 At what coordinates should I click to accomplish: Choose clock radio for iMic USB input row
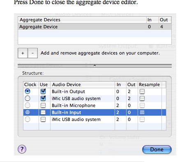28,119
